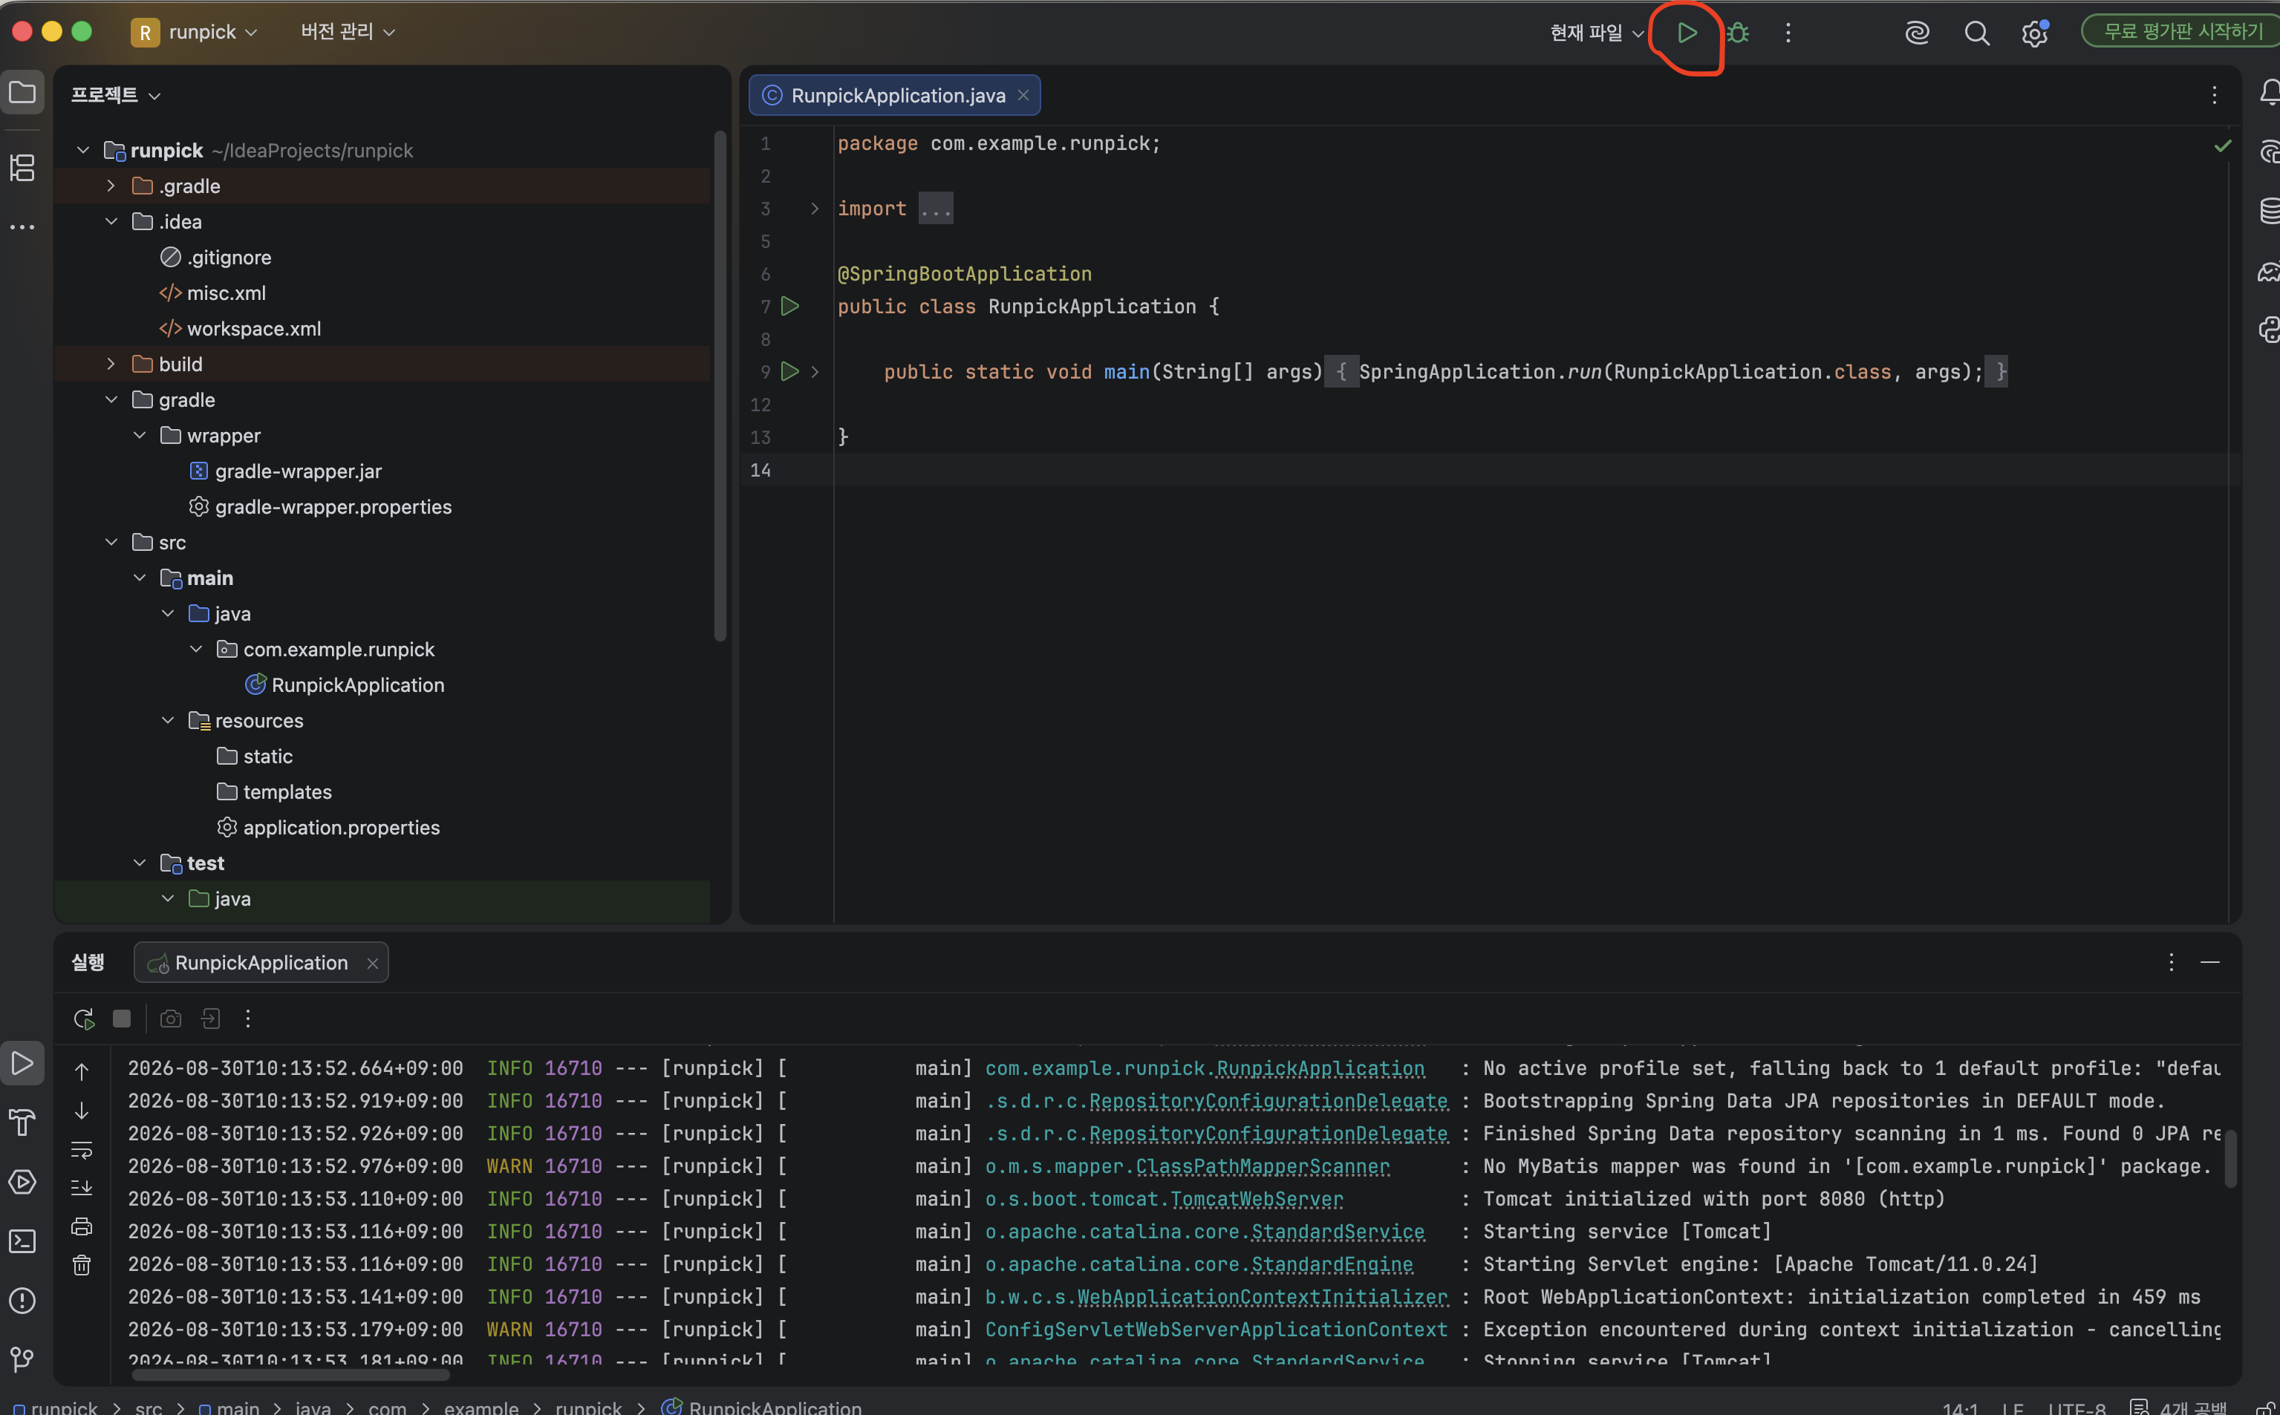
Task: Open the Git tool window icon
Action: [22, 1358]
